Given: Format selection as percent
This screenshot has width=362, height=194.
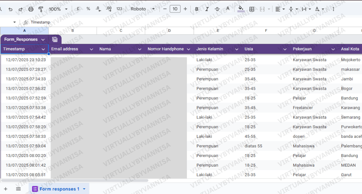Looking at the screenshot, I should pyautogui.click(x=88, y=9).
